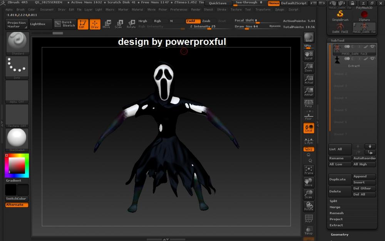The height and width of the screenshot is (241, 385).
Task: Open the Projection Master panel
Action: point(17,24)
